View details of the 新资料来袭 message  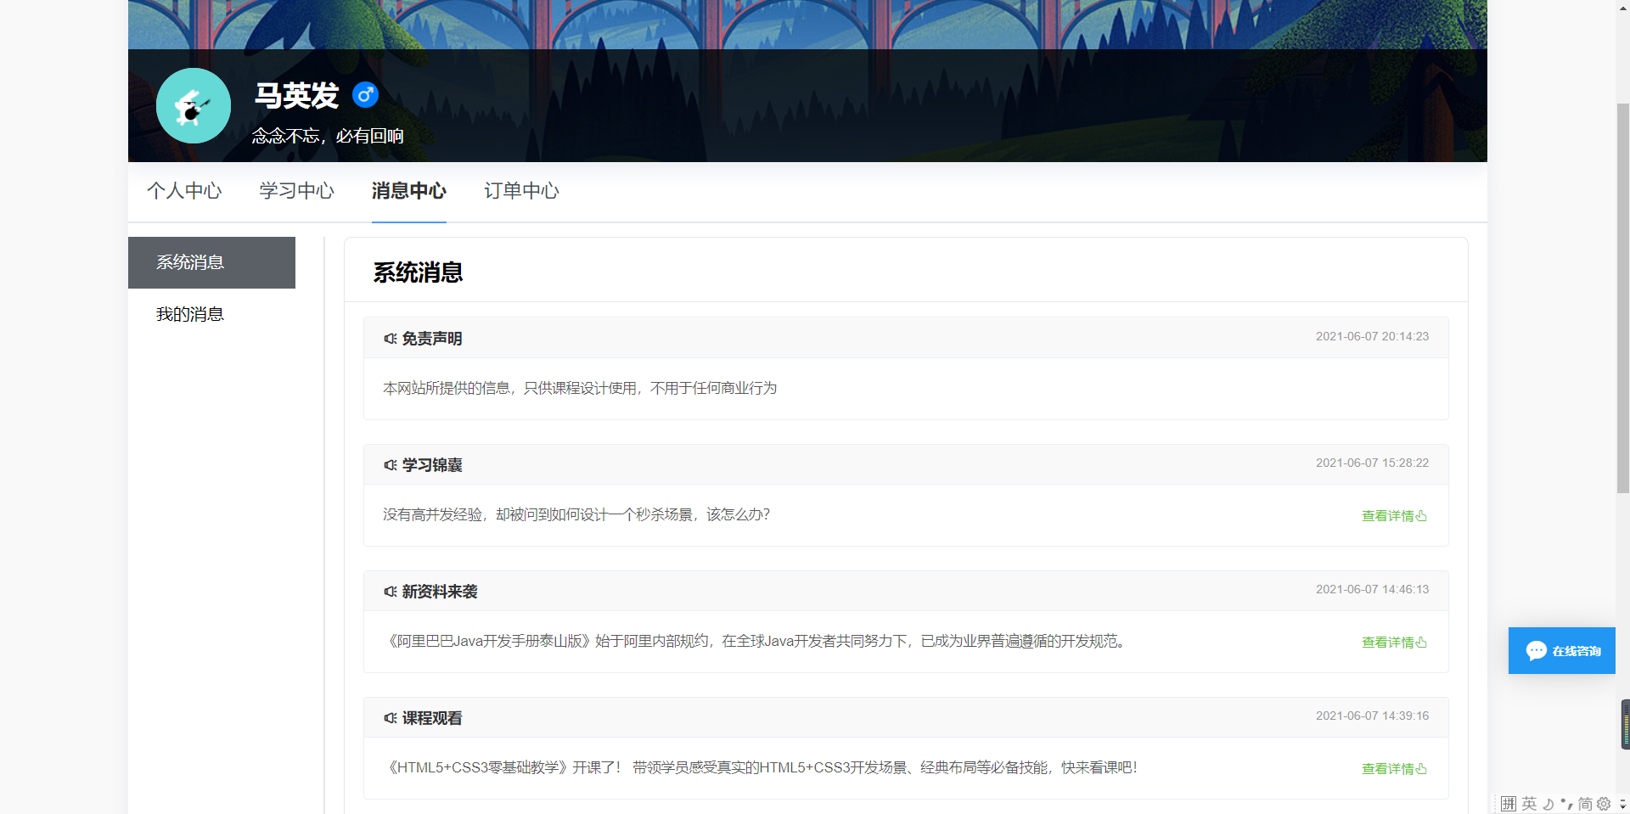point(1394,643)
